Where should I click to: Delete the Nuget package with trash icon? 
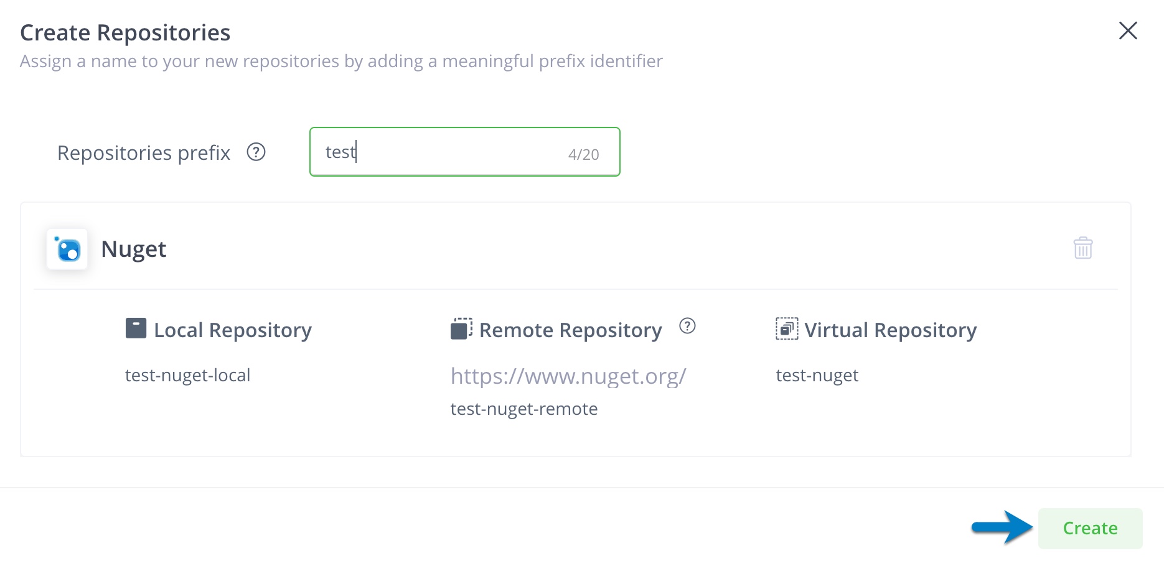(1083, 248)
